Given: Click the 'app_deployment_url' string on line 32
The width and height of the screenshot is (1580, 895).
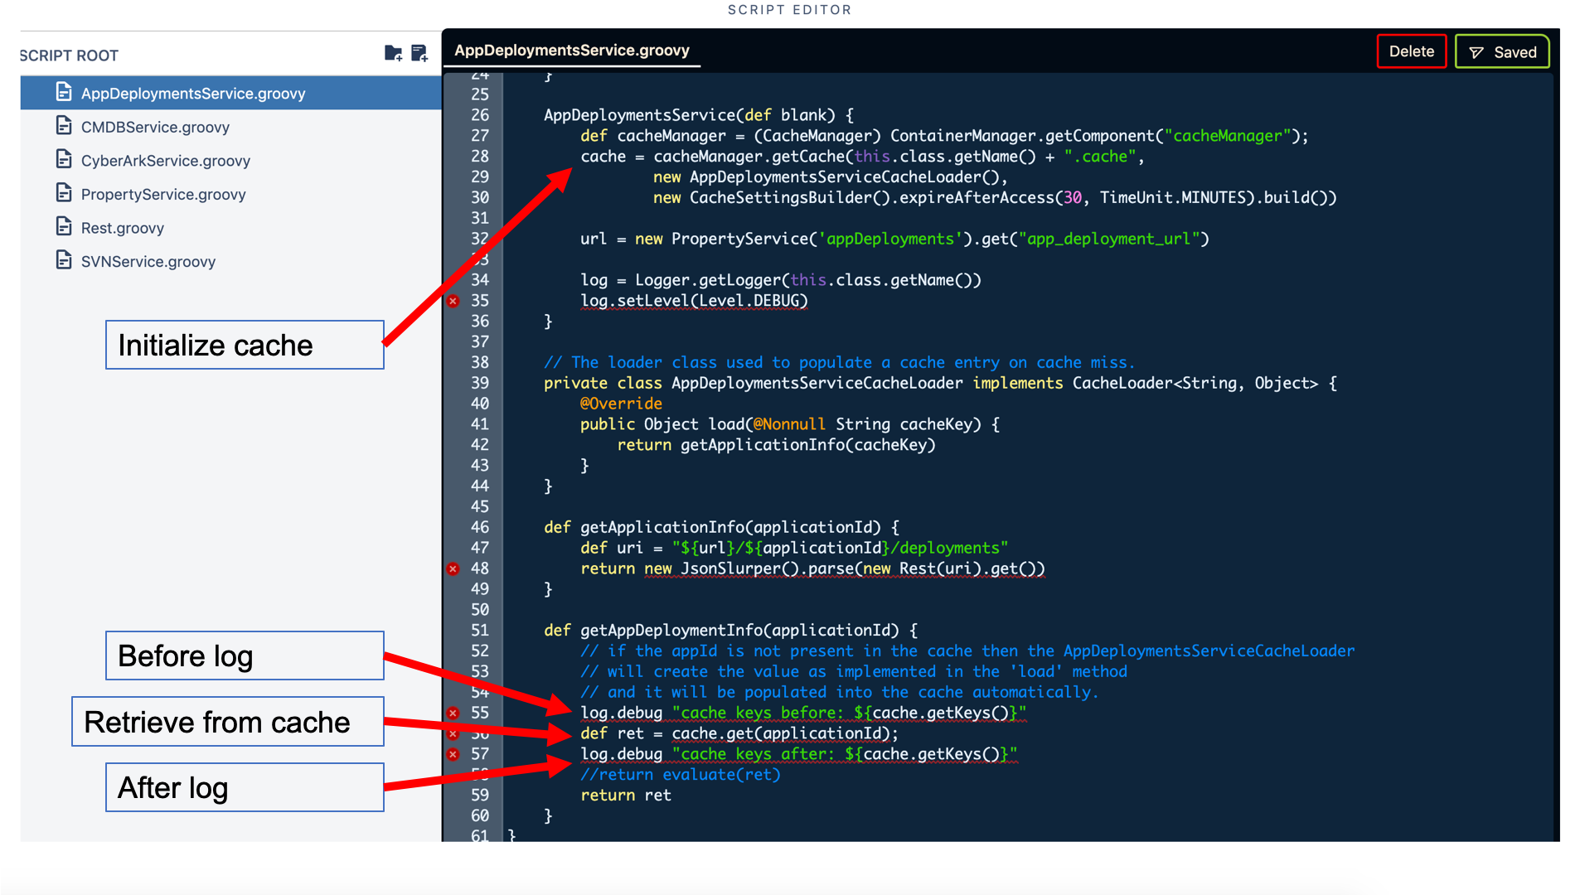Looking at the screenshot, I should [1109, 239].
